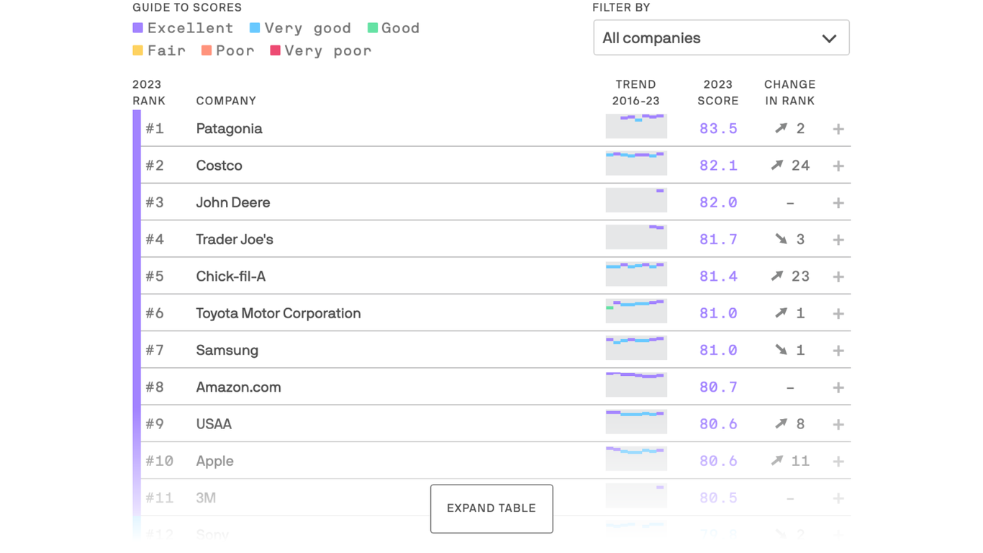Viewport: 983px width, 553px height.
Task: Select the Patagonia company name
Action: pos(229,129)
